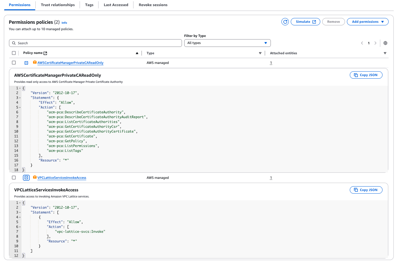The width and height of the screenshot is (396, 262).
Task: Click "acm-pca:GetPolicy" JSON line
Action: pyautogui.click(x=67, y=141)
